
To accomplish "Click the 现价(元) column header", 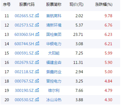I will pyautogui.click(x=77, y=4).
